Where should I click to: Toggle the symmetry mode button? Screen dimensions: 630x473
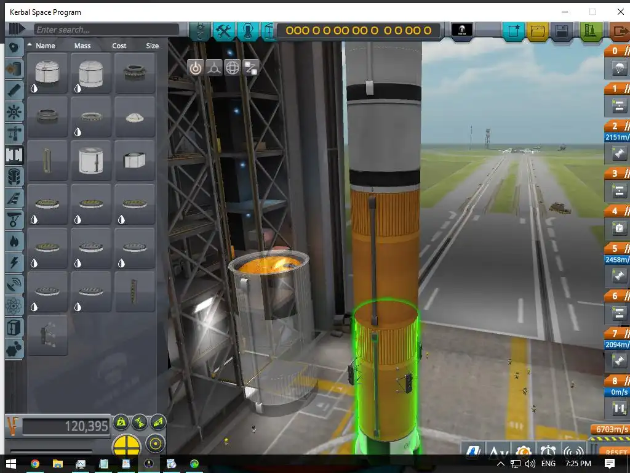(127, 445)
